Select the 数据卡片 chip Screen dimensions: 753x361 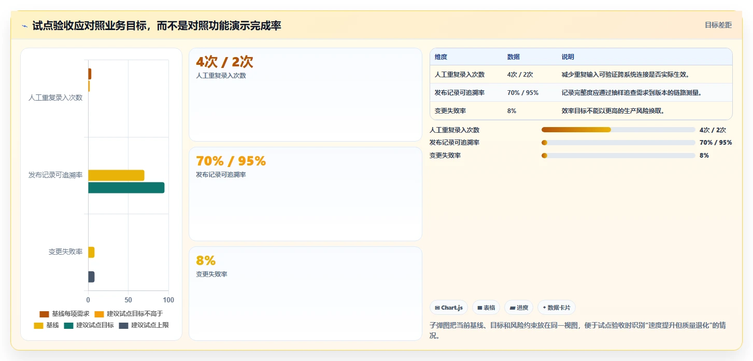(x=557, y=308)
